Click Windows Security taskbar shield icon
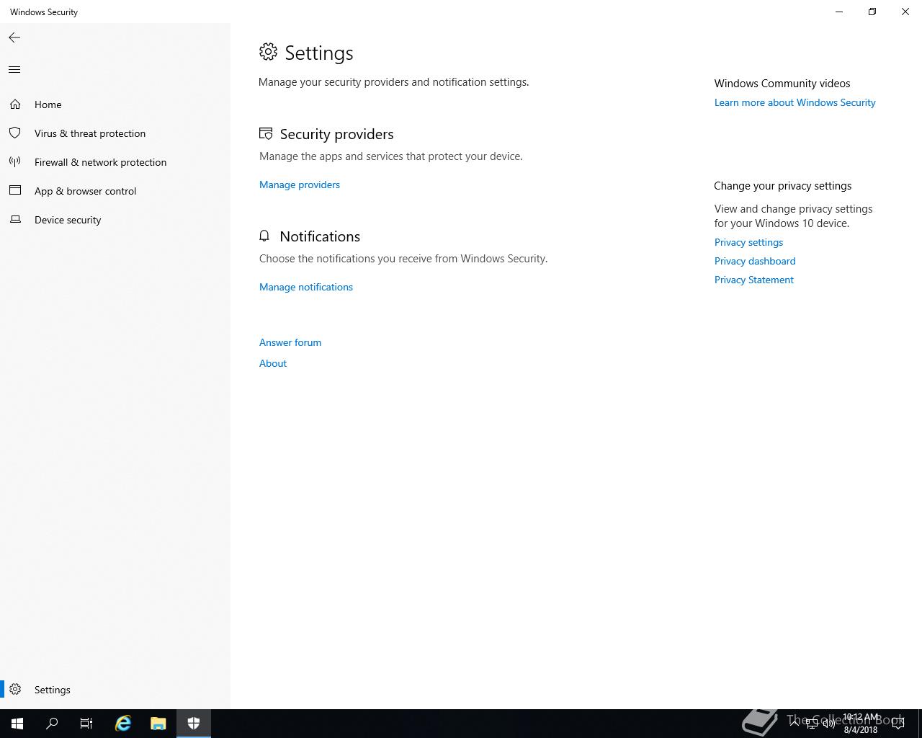922x738 pixels. pyautogui.click(x=193, y=724)
